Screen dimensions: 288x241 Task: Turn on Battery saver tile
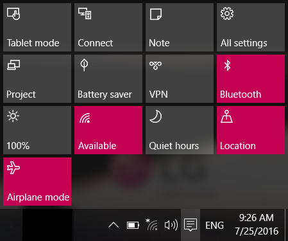tap(108, 78)
